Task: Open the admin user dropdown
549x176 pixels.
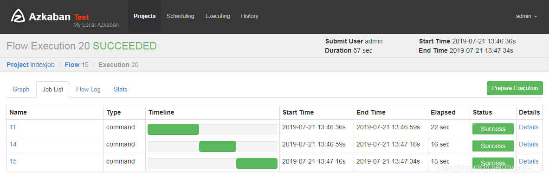Action: (x=527, y=16)
